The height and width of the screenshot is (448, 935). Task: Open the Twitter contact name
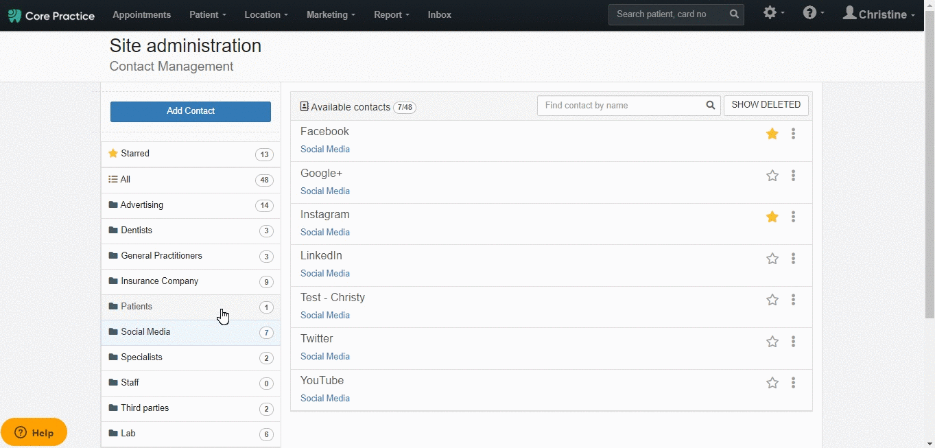[317, 339]
